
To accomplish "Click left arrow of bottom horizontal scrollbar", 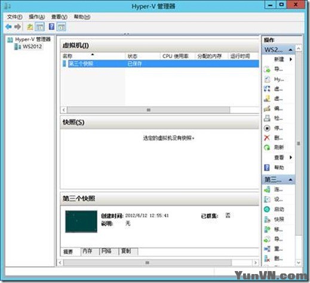I will click(x=60, y=263).
